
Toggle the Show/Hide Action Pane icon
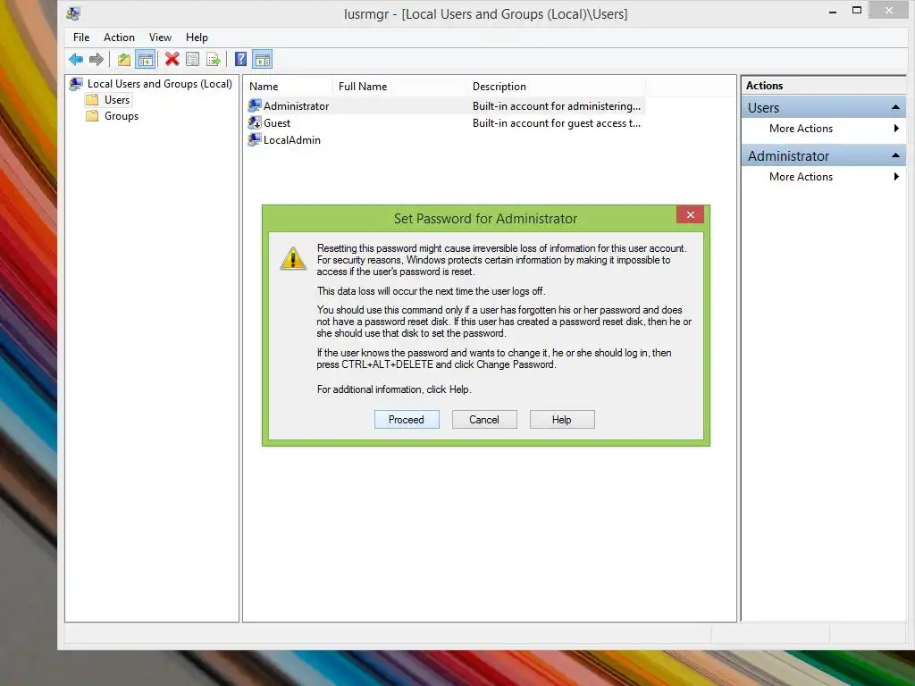(x=263, y=59)
